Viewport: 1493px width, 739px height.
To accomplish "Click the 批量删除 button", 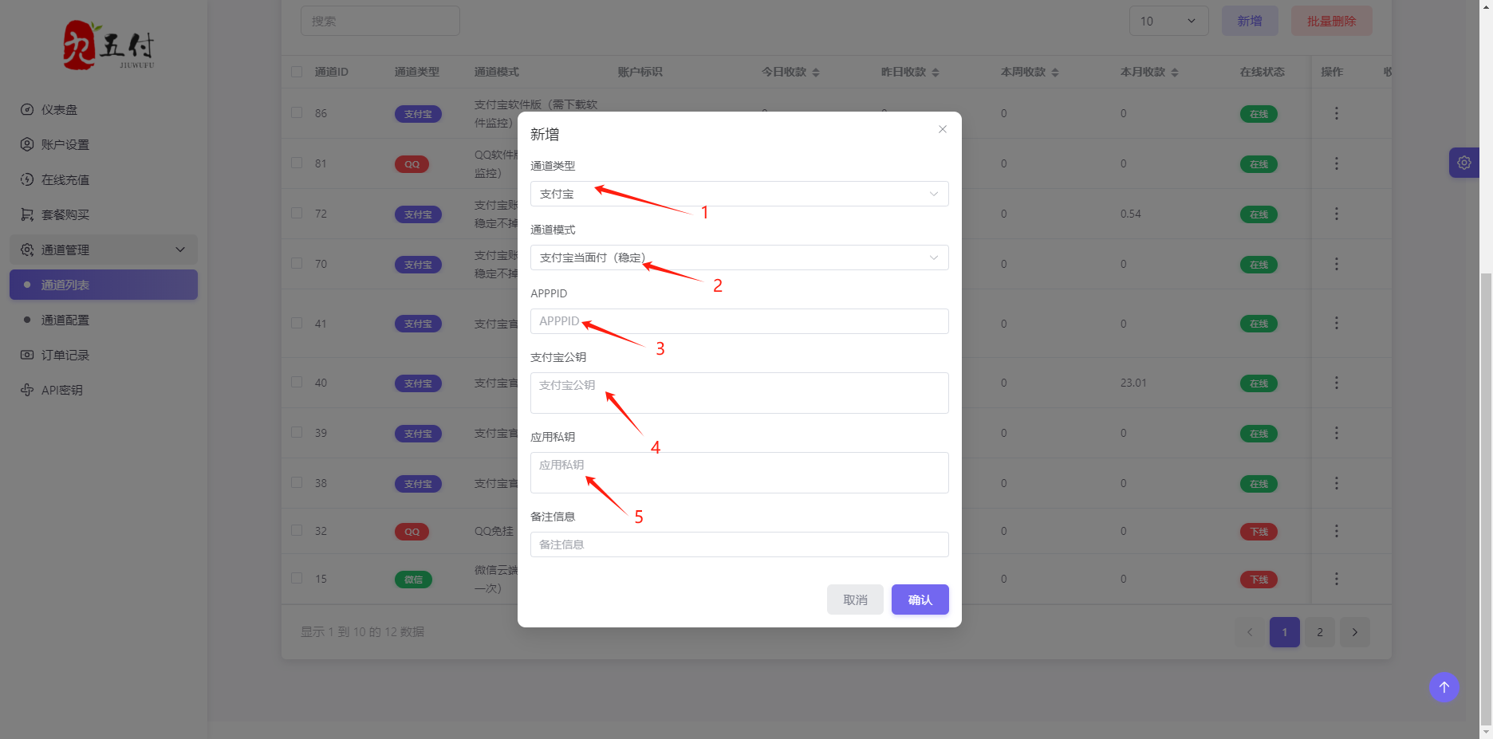I will (x=1332, y=21).
